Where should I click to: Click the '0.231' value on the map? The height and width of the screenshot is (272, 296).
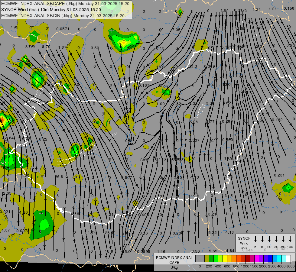coord(279,175)
